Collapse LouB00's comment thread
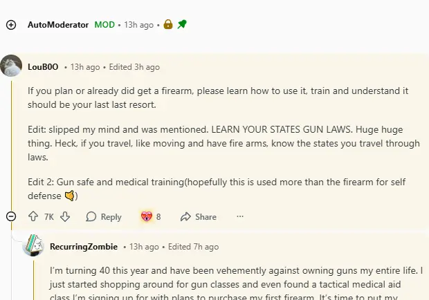The image size is (429, 300). (11, 216)
